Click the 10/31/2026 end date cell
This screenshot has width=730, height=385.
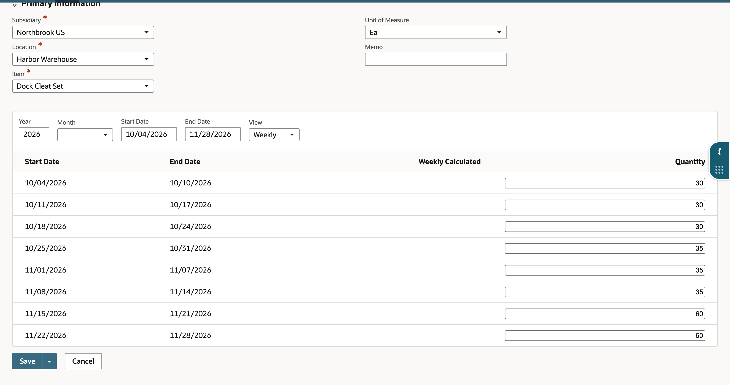(x=190, y=248)
